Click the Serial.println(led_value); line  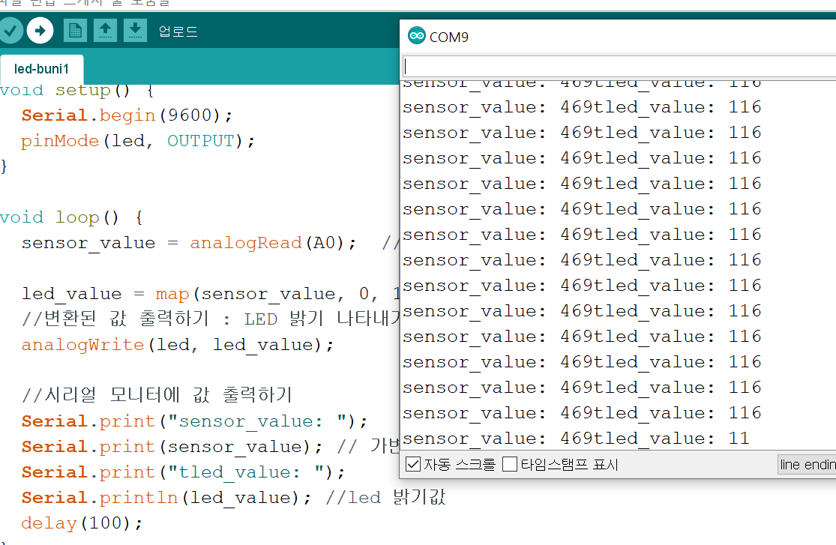166,498
